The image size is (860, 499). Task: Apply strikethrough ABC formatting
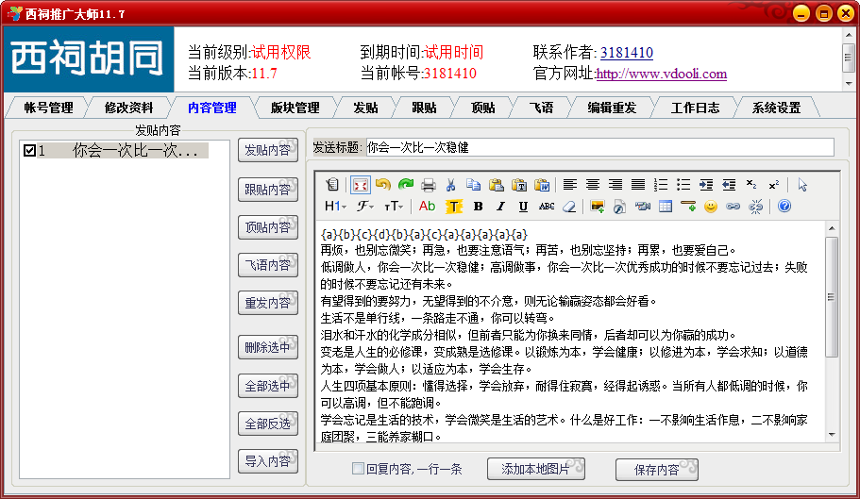(x=547, y=207)
